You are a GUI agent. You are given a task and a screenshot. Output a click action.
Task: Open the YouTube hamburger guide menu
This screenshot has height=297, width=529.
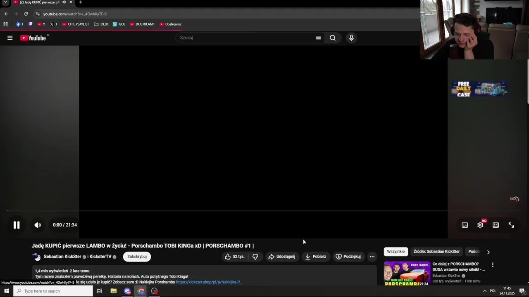click(10, 38)
